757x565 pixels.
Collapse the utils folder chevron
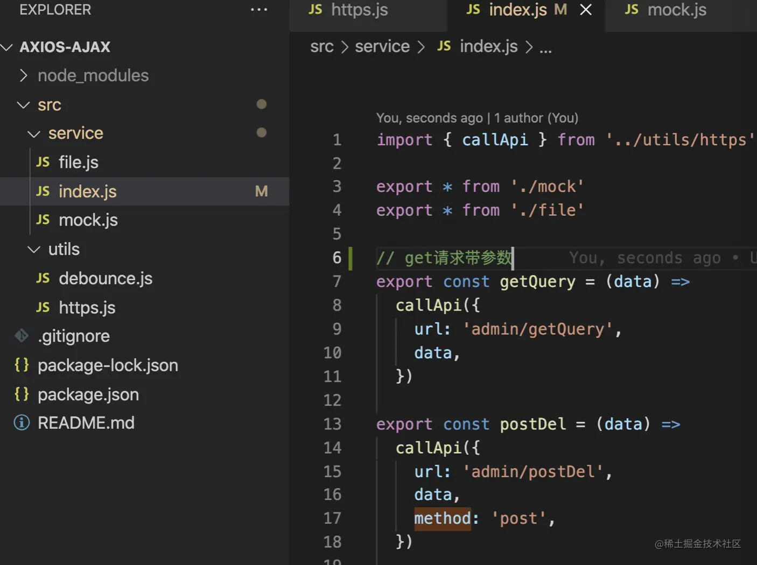pyautogui.click(x=34, y=249)
